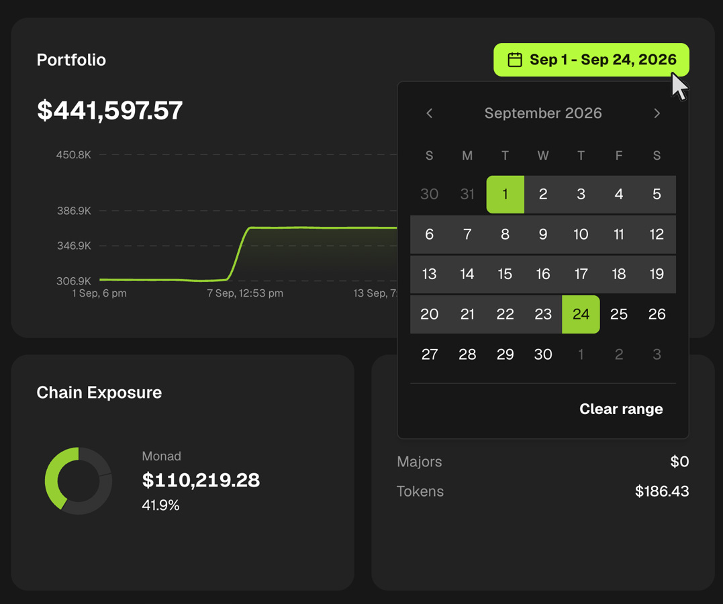Screen dimensions: 723x604
Task: Select September 23 in the calendar
Action: pos(543,315)
